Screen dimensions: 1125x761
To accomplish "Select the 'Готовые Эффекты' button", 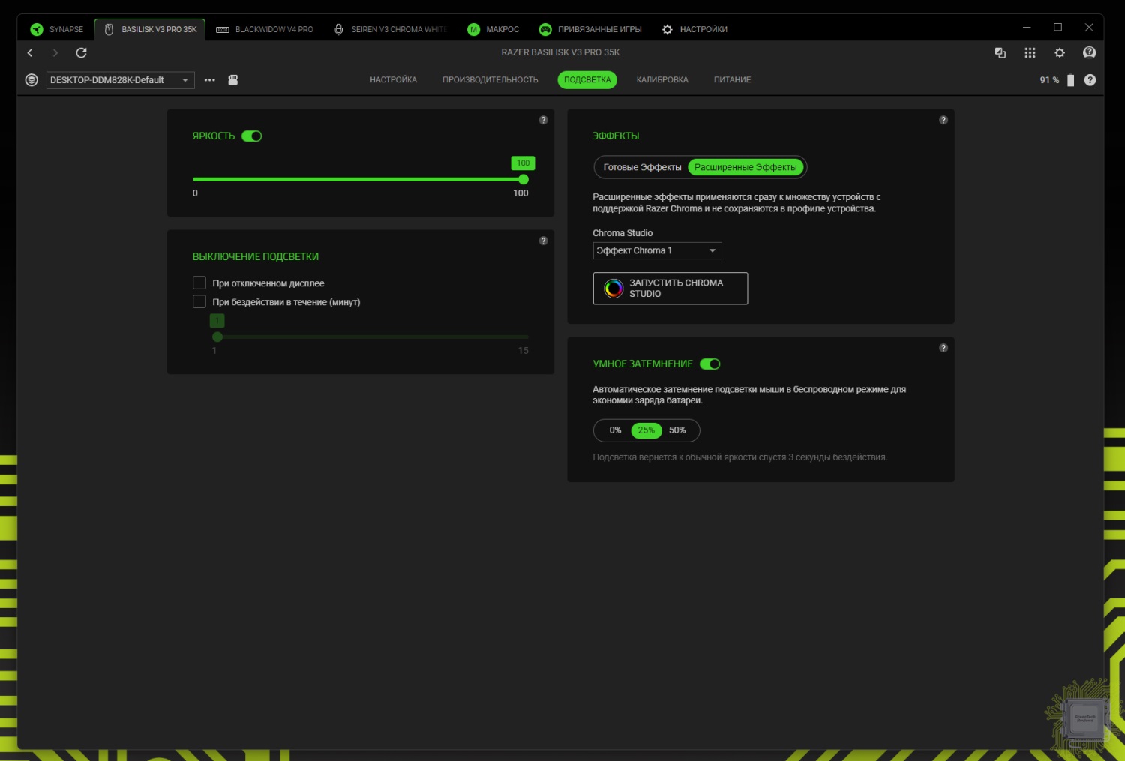I will pos(642,167).
